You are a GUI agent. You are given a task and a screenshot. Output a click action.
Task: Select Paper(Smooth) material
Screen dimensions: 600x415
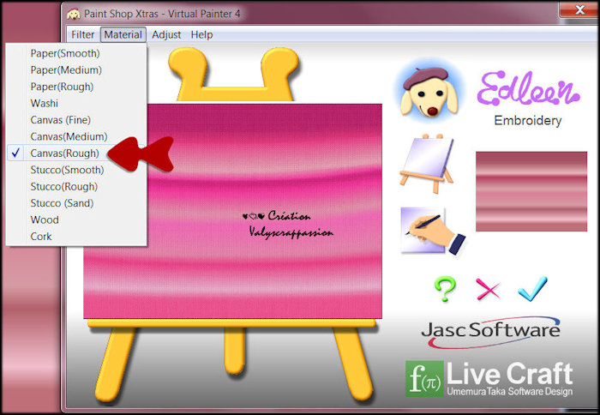coord(76,53)
